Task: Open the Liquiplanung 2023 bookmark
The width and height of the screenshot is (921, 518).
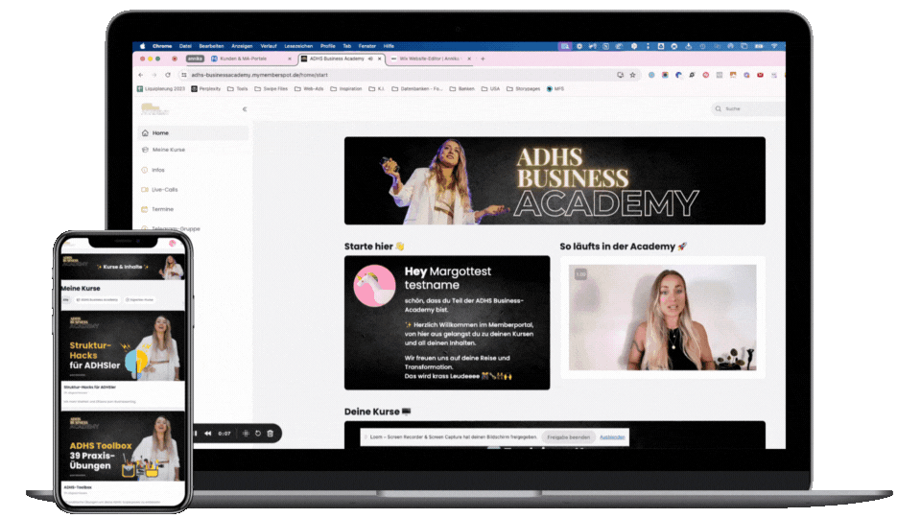Action: 161,89
